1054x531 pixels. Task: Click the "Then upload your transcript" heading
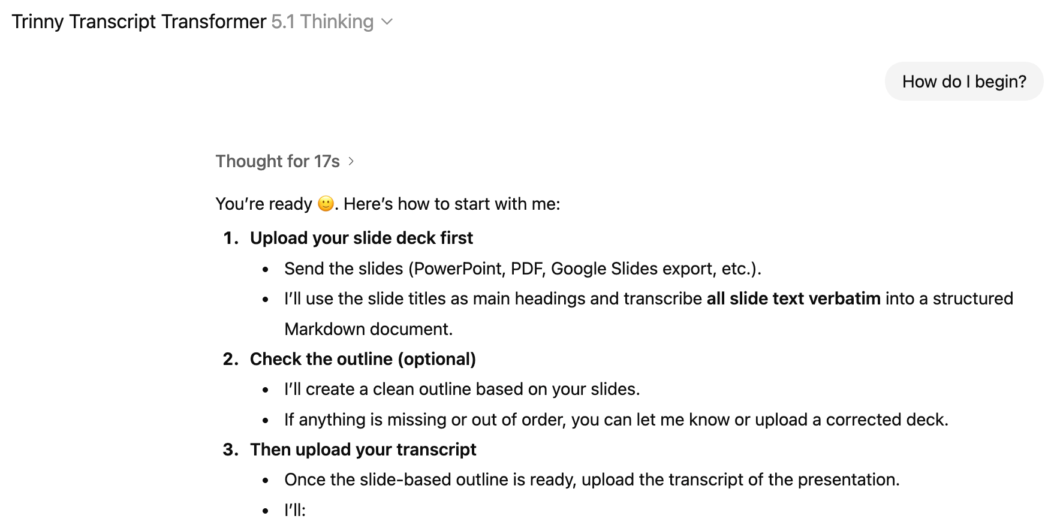(363, 449)
